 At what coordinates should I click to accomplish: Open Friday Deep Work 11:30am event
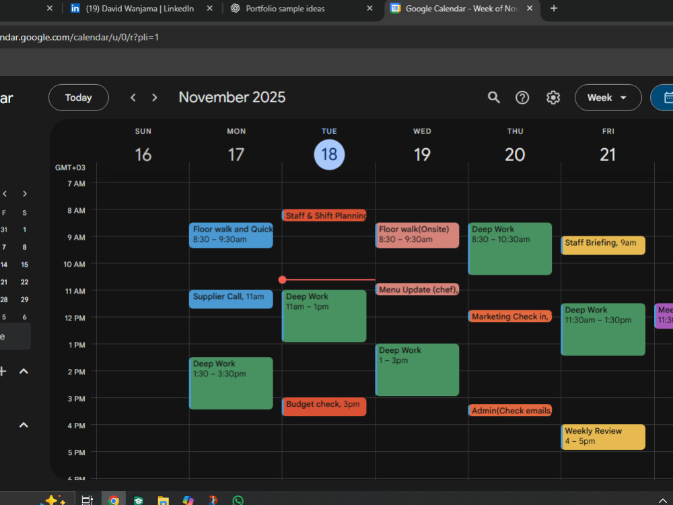point(603,329)
